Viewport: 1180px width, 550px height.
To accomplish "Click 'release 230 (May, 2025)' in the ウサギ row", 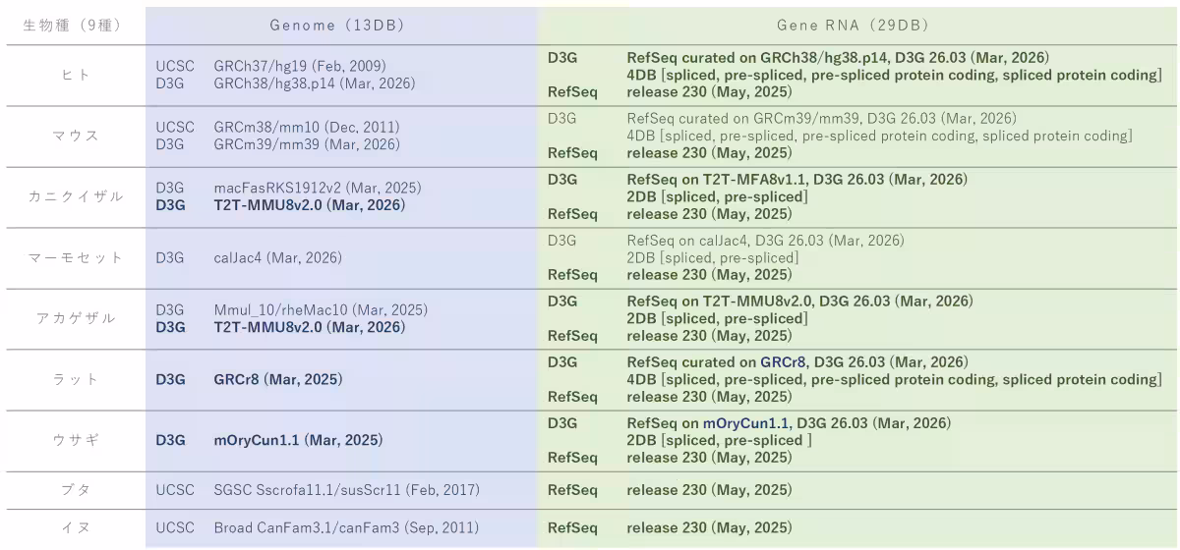I will pos(709,458).
